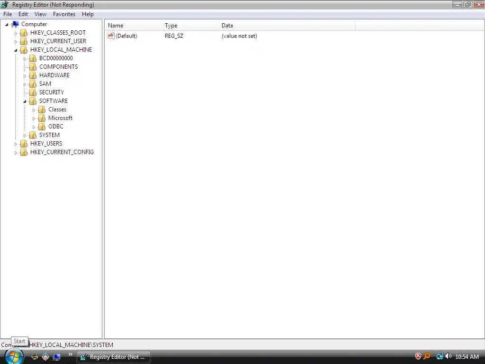Expand BCD00000000 key arrow
The image size is (485, 364).
25,58
